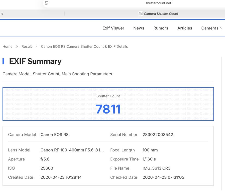Click the Shutter Count label

(108, 96)
